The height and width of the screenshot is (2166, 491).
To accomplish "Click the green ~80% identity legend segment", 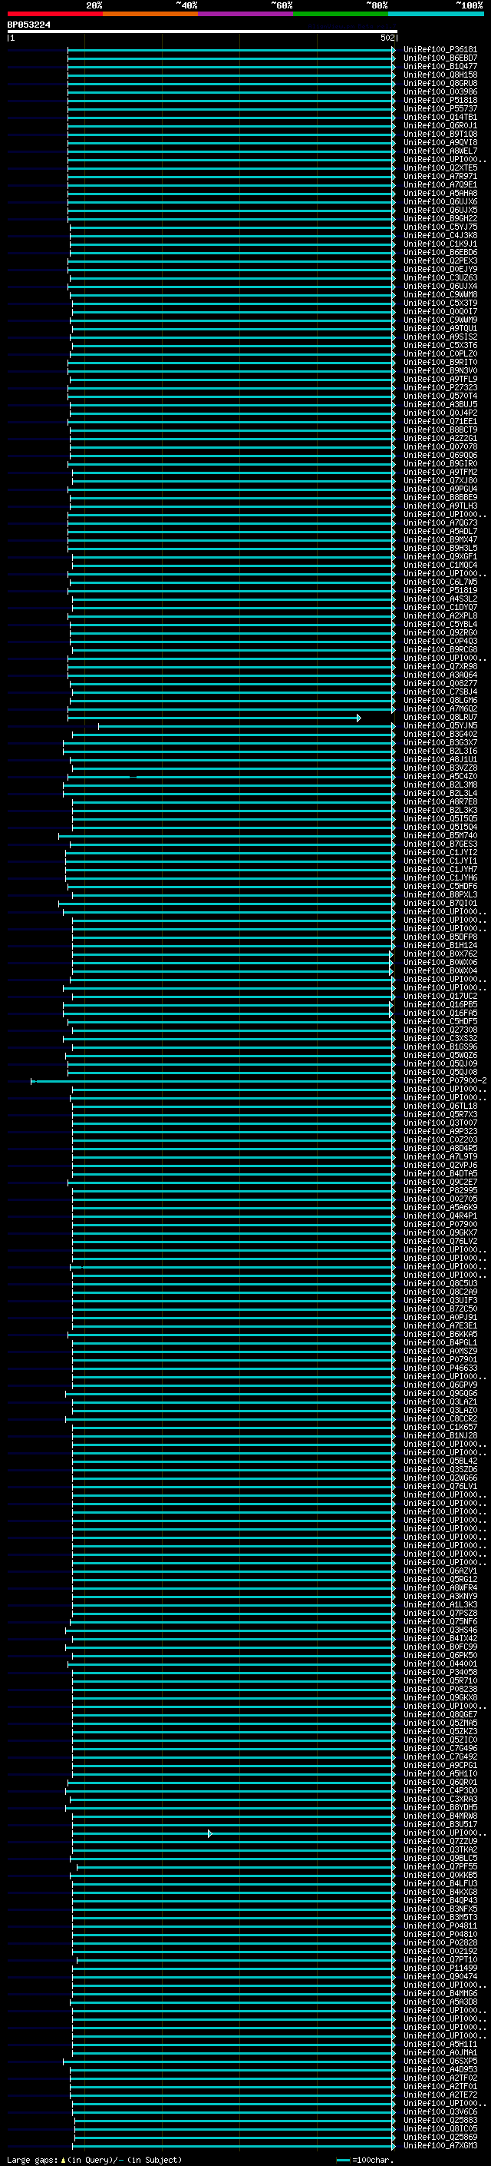I will pyautogui.click(x=341, y=14).
